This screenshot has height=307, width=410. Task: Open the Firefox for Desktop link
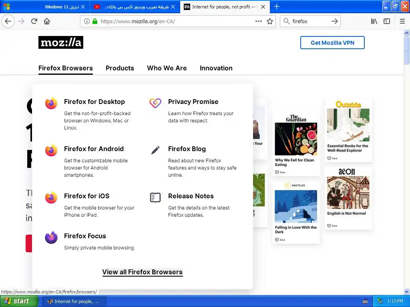(x=94, y=102)
